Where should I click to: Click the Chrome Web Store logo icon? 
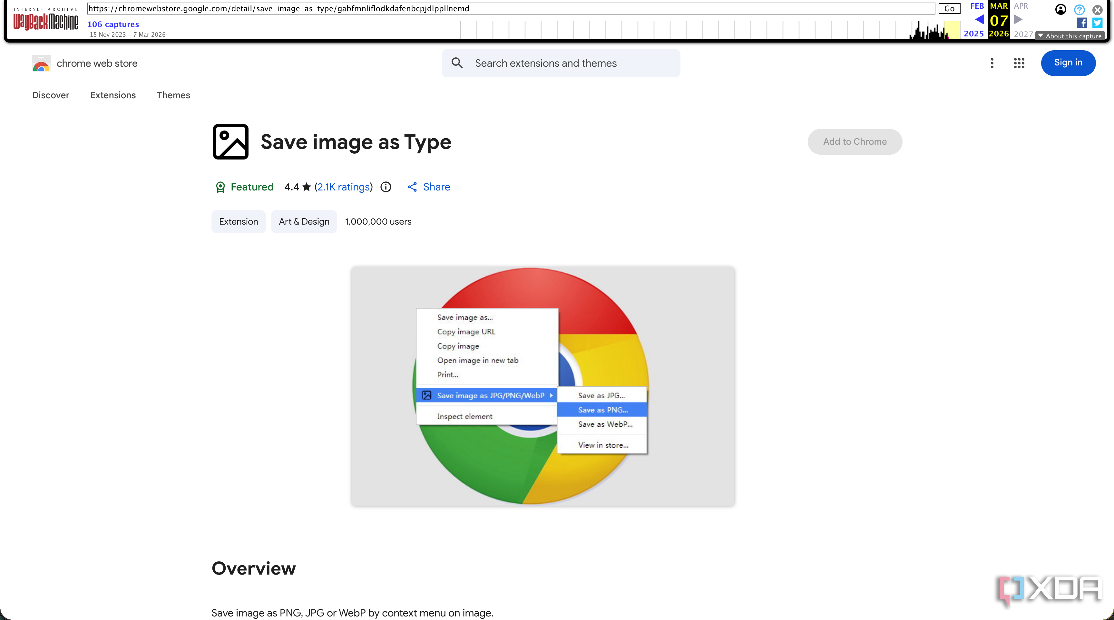(41, 63)
